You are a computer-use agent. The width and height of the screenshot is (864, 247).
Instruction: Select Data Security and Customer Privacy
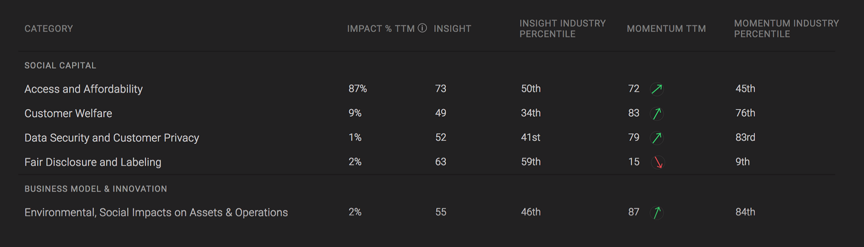pyautogui.click(x=112, y=138)
